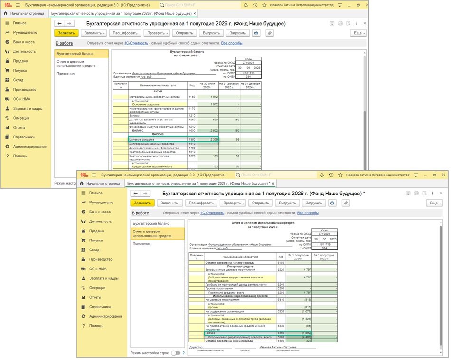Click the print icon in the back window toolbar
The height and width of the screenshot is (360, 451).
click(256, 33)
